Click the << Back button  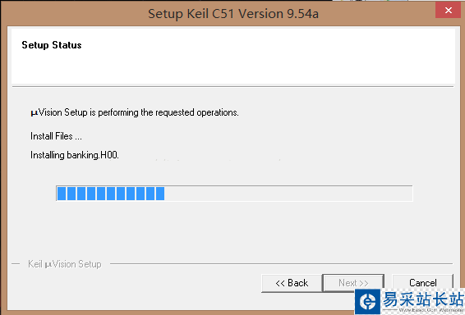click(292, 283)
